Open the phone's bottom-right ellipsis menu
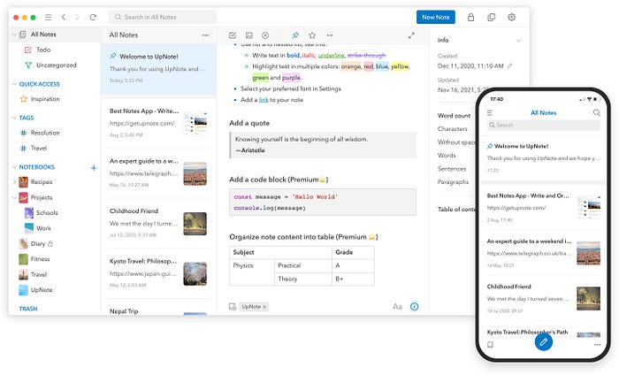This screenshot has height=375, width=619. (597, 345)
